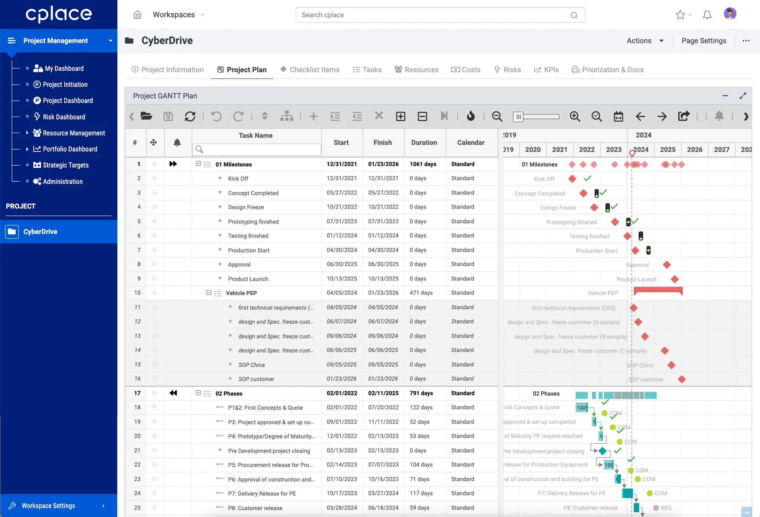The image size is (760, 517).
Task: Click the critical path flame icon
Action: tap(471, 116)
